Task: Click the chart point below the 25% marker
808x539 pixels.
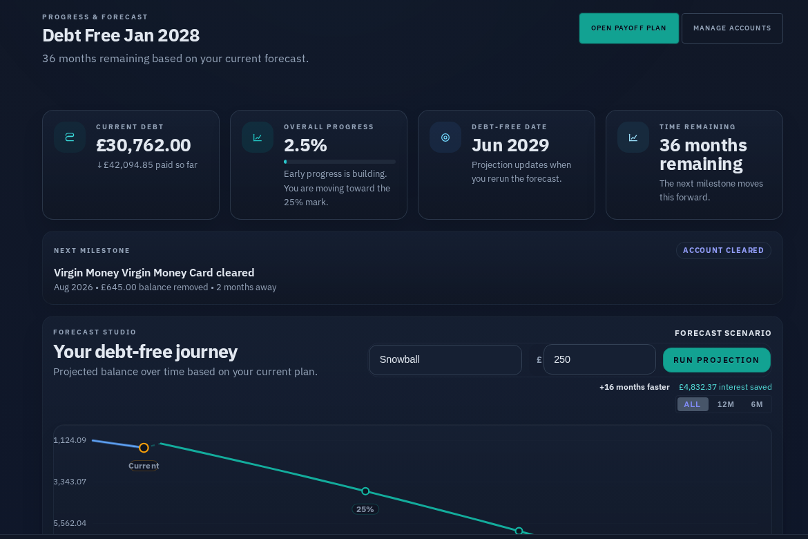Action: (519, 531)
